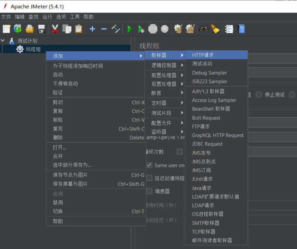Open the 取样器 submenu
The image size is (297, 249).
click(165, 55)
